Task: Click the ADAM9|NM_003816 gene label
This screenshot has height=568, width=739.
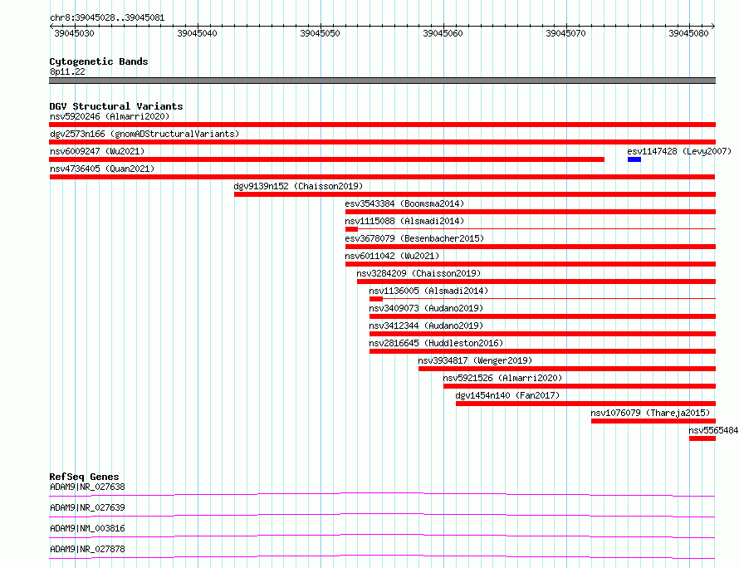Action: (x=87, y=528)
